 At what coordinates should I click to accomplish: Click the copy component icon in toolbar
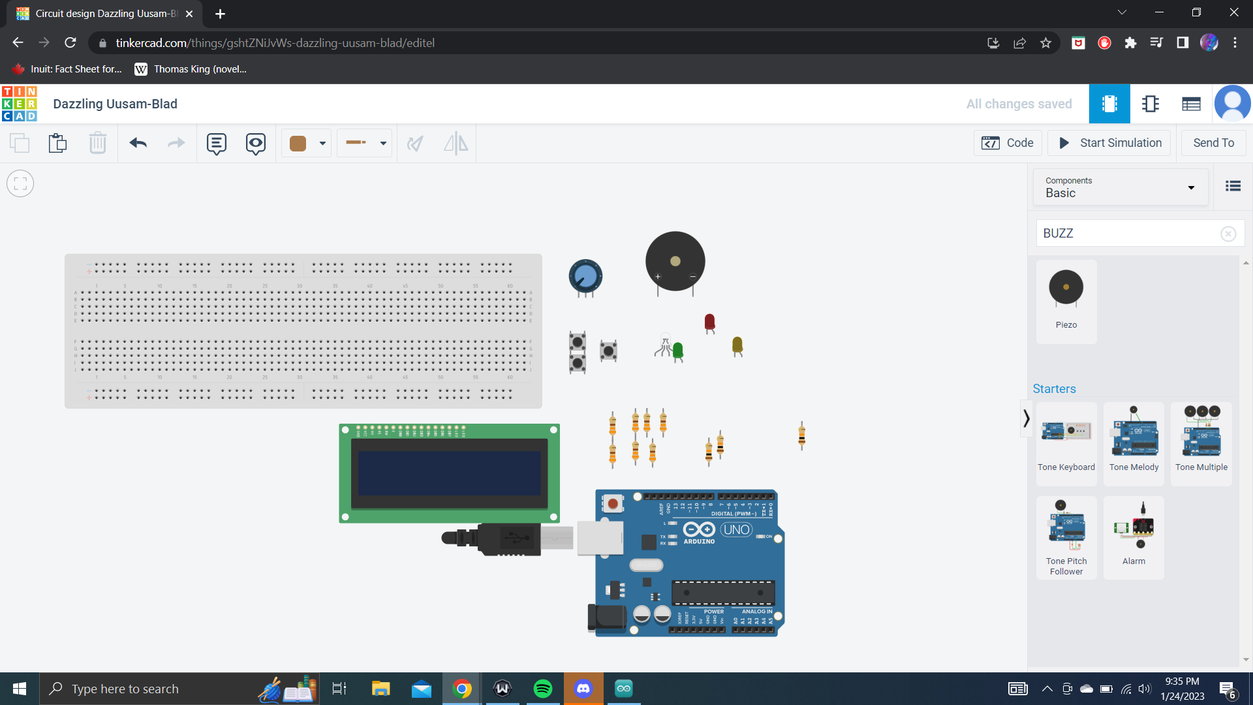19,144
